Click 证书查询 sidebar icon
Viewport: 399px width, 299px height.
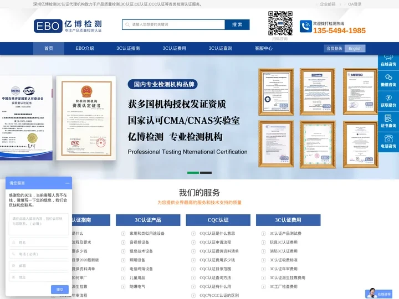click(388, 121)
